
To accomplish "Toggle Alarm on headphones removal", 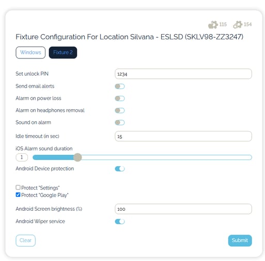I will tap(120, 110).
